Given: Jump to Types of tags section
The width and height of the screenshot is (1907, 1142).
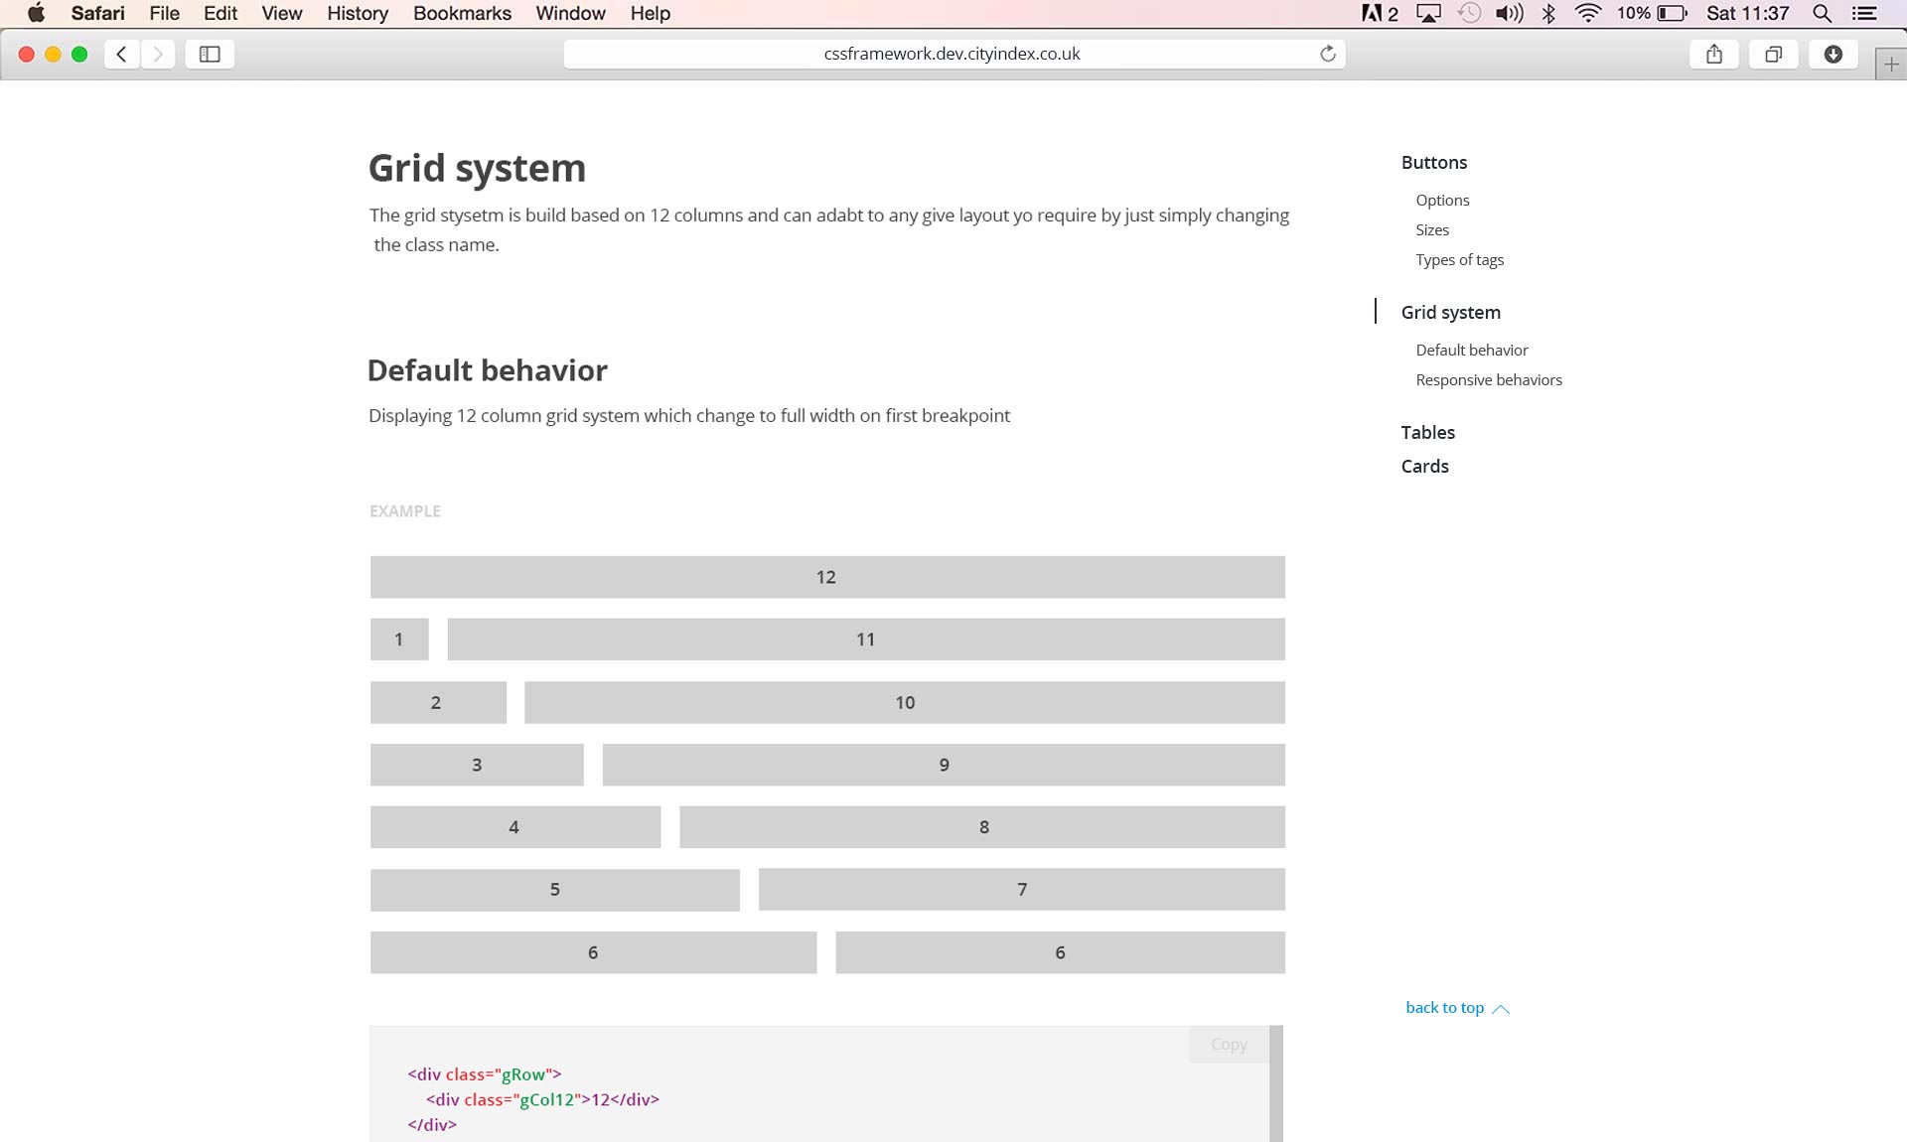Looking at the screenshot, I should [x=1459, y=260].
